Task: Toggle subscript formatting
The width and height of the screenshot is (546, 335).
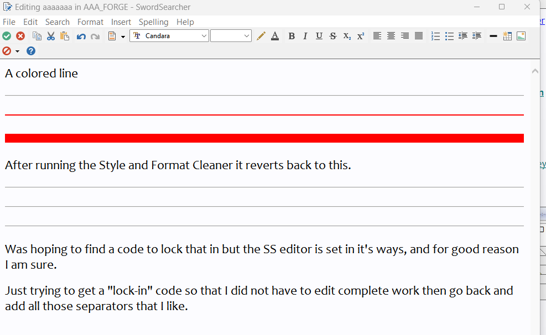Action: click(347, 36)
